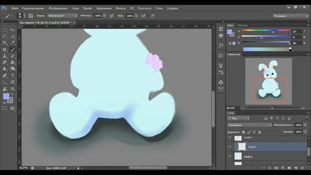311x175 pixels.
Task: Toggle lock all padlock icon
Action: pyautogui.click(x=259, y=132)
